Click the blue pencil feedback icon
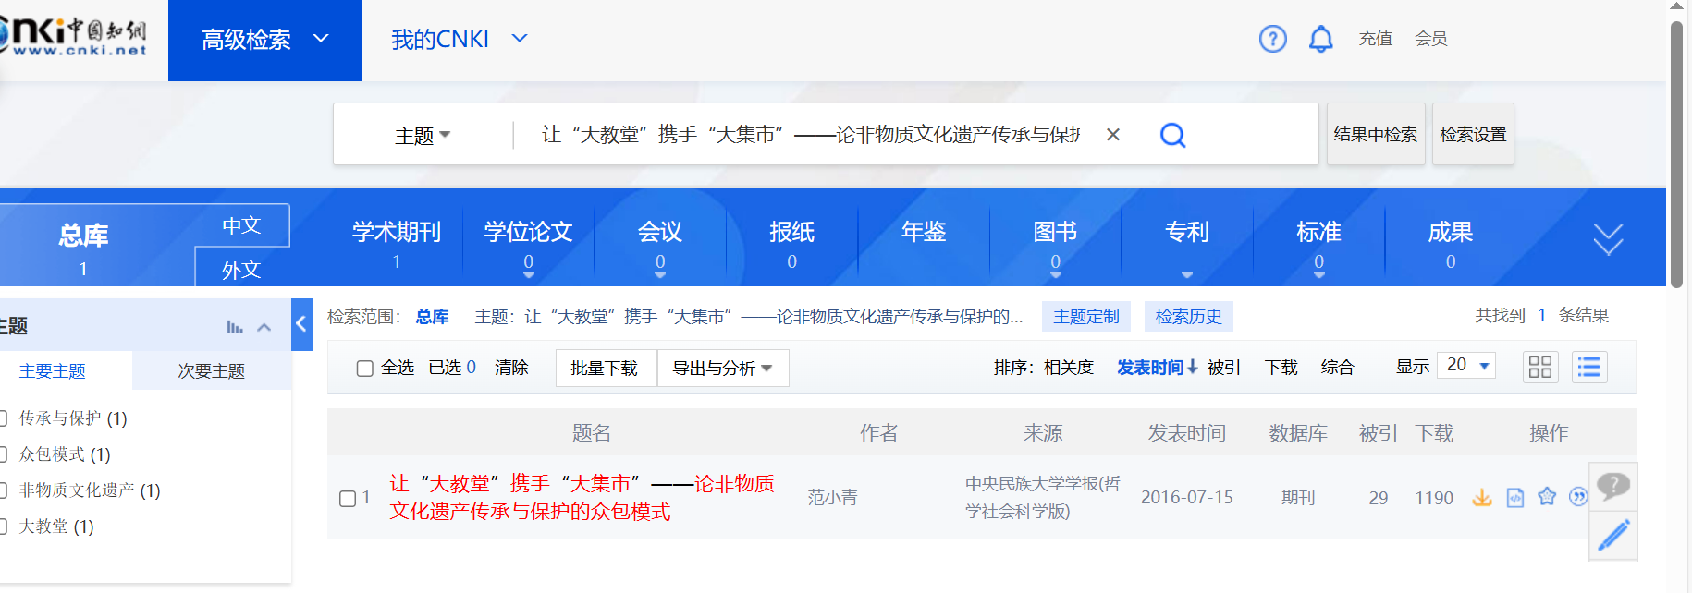 pos(1613,536)
